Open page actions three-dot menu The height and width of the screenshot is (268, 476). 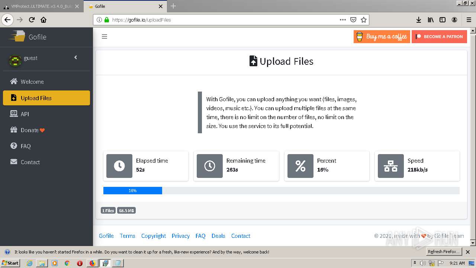(x=343, y=20)
